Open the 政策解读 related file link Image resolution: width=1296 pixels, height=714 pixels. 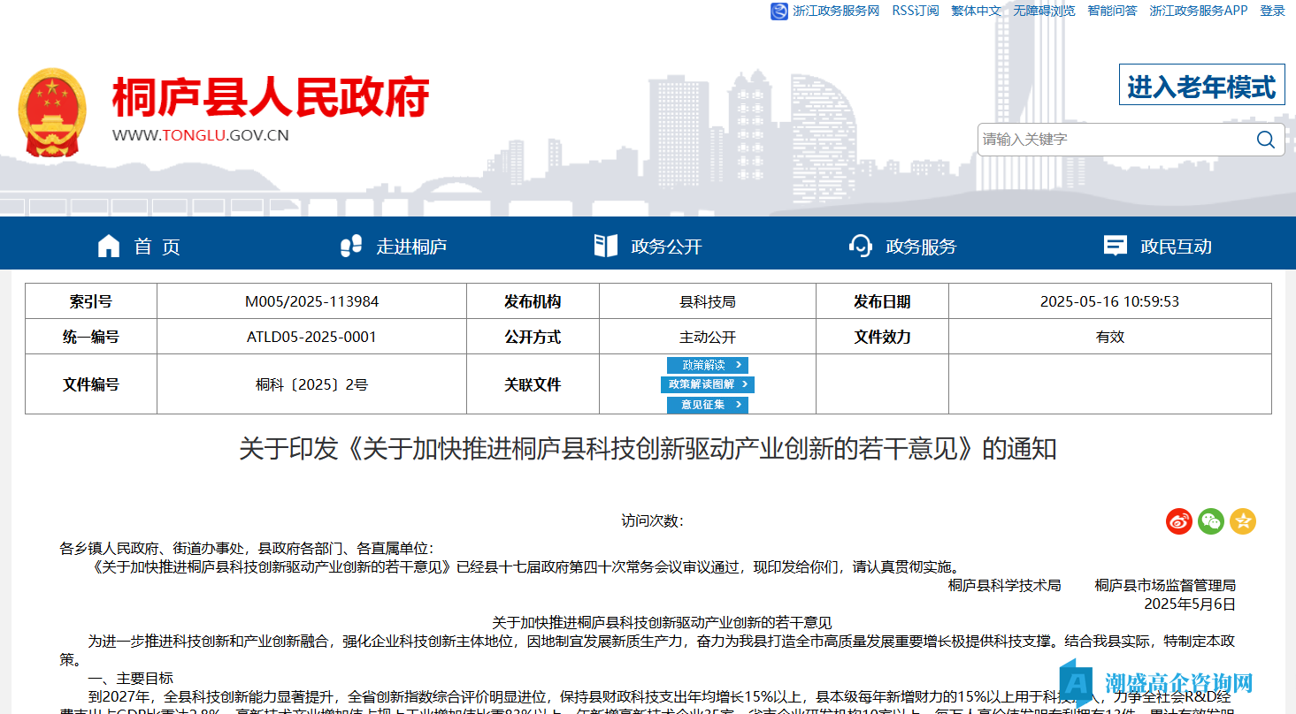tap(707, 365)
